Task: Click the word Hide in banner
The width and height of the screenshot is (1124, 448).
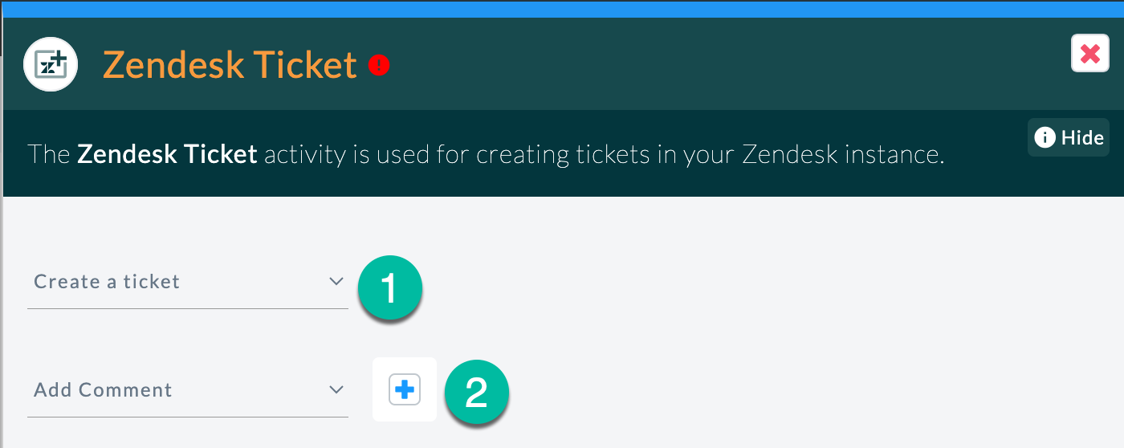Action: click(x=1082, y=138)
